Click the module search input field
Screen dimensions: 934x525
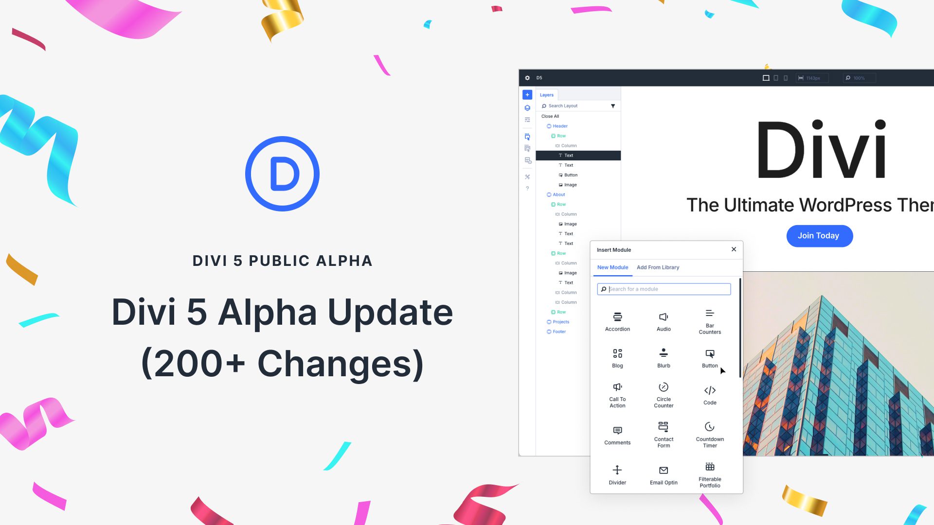click(664, 289)
